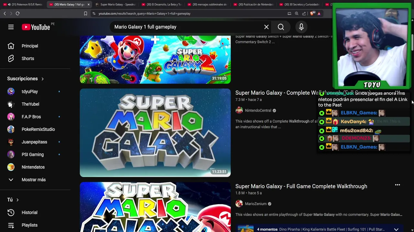Click the YouTube logo
This screenshot has height=232, width=414.
pos(36,27)
